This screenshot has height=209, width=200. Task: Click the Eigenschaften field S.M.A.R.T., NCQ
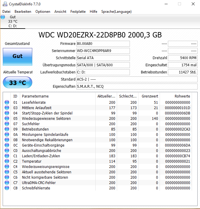[x=137, y=87]
